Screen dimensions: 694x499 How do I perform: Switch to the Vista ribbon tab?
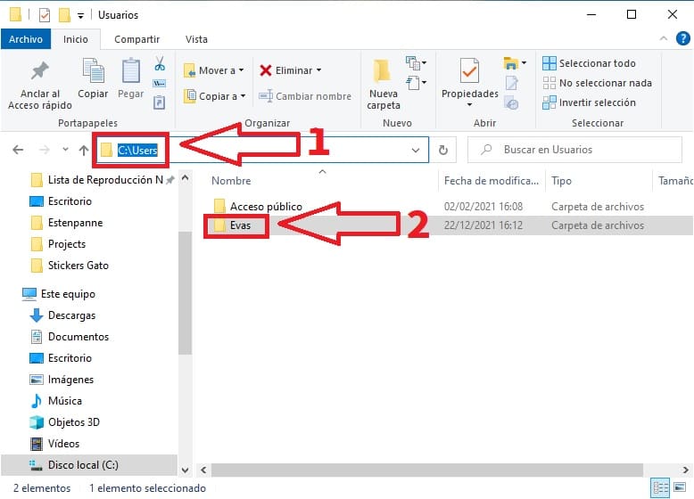196,39
